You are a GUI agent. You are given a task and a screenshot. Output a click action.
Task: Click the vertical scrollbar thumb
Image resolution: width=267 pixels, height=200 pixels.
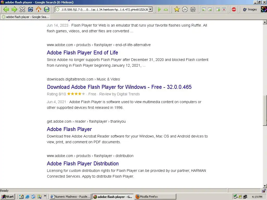[x=265, y=110]
